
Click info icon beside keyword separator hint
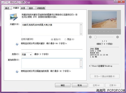pyautogui.click(x=17, y=44)
